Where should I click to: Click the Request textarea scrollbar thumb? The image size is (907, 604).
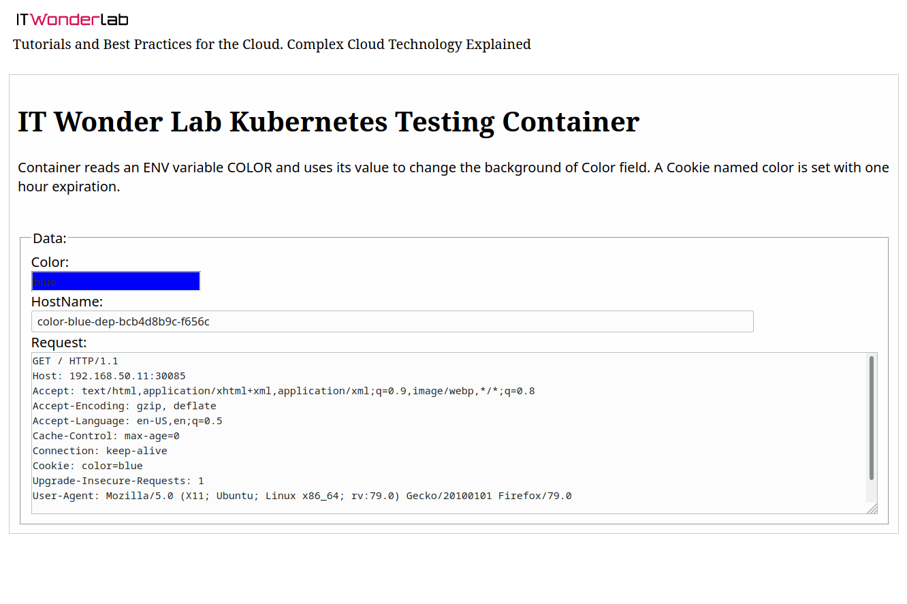[x=872, y=417]
